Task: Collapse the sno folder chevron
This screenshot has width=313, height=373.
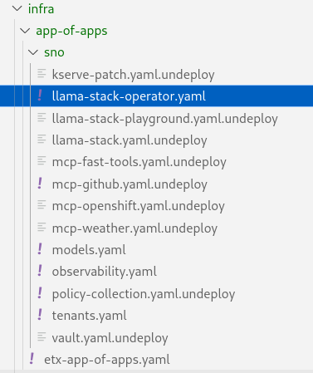Action: [x=33, y=52]
